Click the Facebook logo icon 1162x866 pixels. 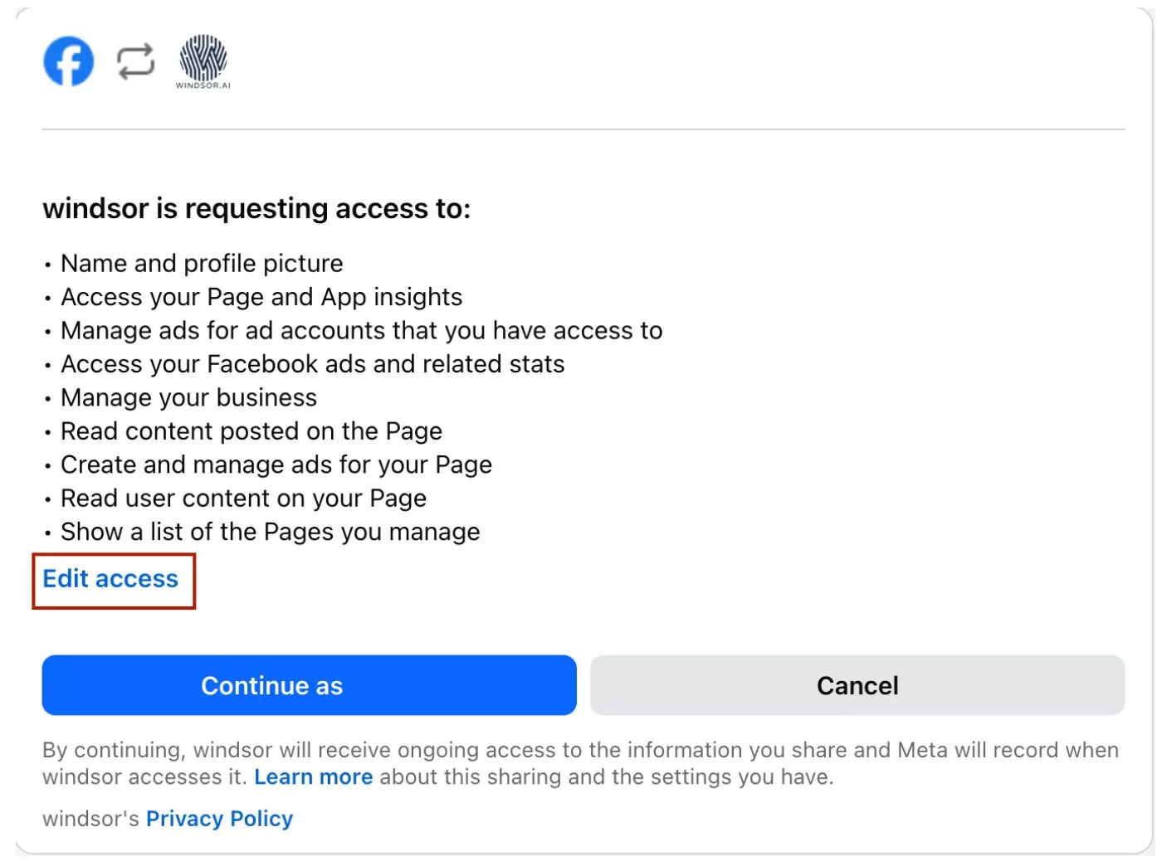68,61
